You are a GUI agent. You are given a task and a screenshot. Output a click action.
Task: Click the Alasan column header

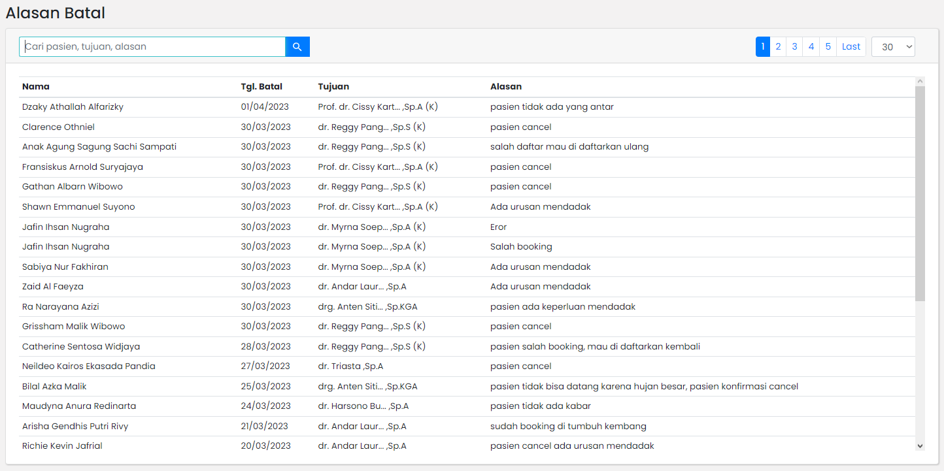tap(506, 86)
